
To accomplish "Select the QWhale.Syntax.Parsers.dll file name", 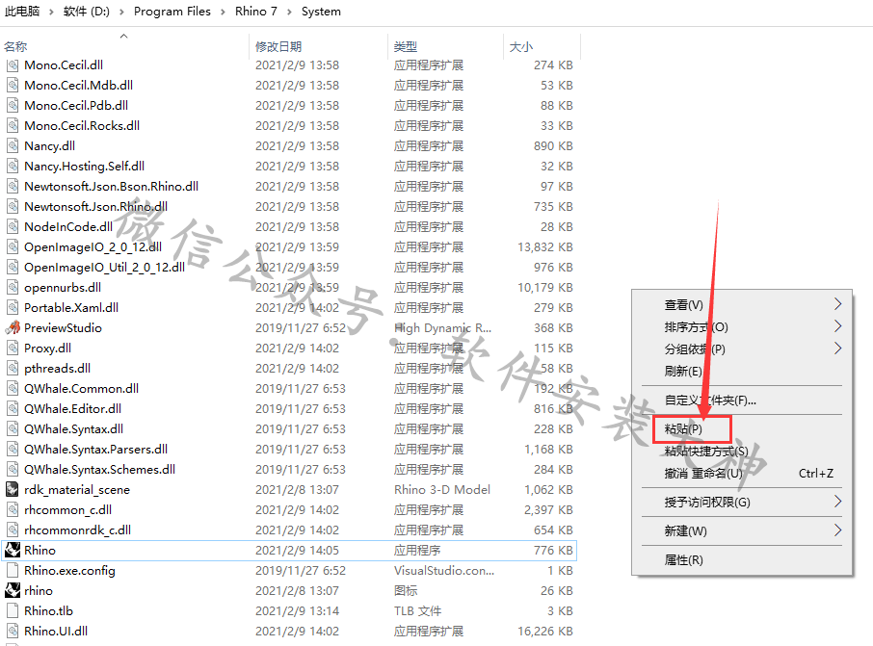I will coord(95,449).
